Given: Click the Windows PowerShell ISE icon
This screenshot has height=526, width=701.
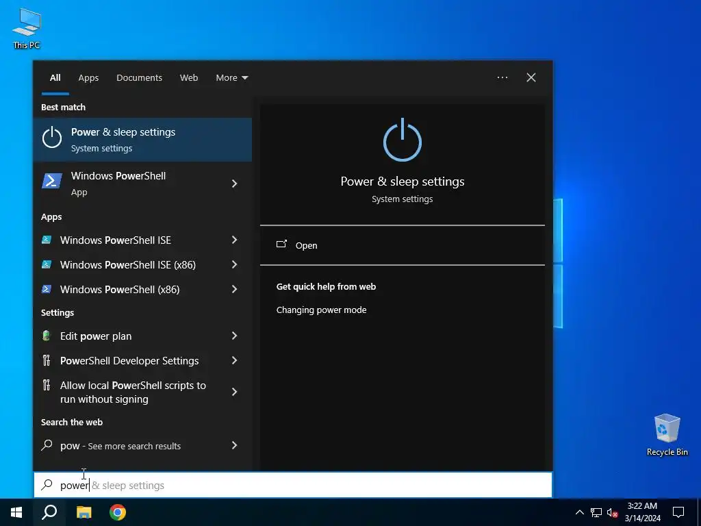Looking at the screenshot, I should pos(47,240).
